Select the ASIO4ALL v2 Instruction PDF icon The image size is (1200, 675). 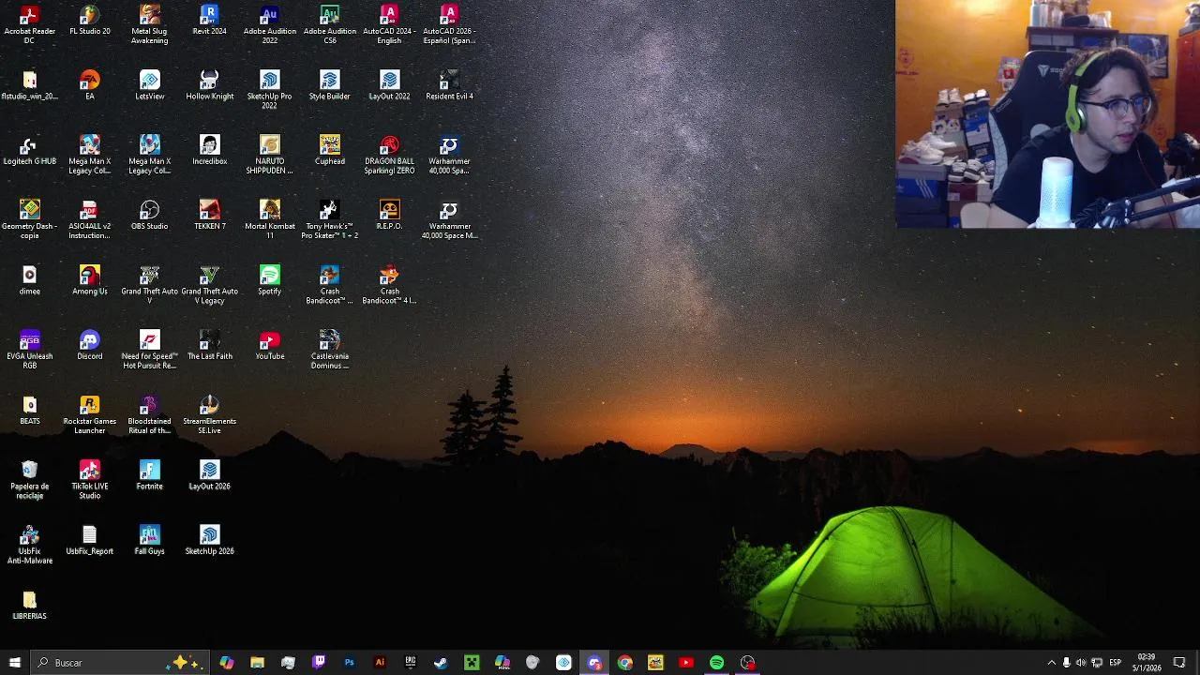tap(89, 220)
